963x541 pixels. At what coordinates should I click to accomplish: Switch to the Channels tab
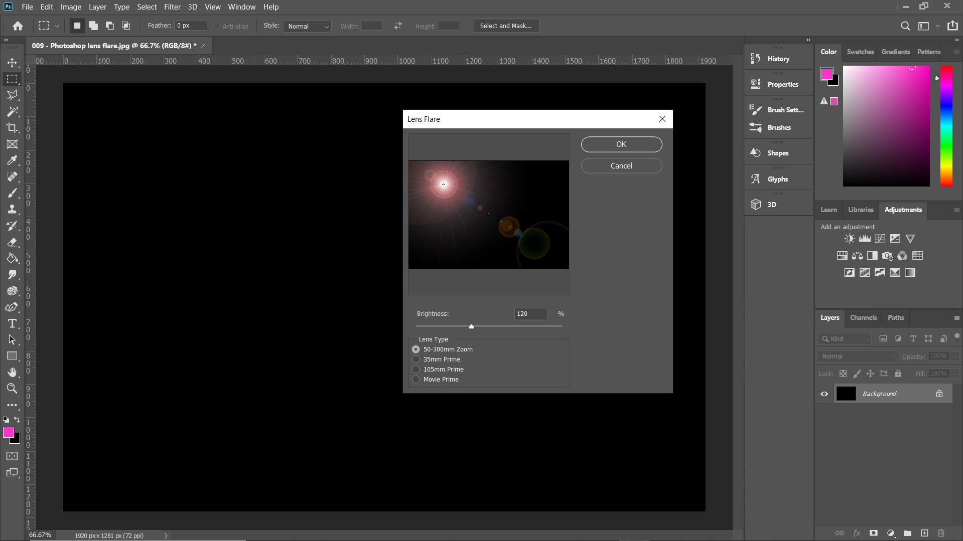tap(863, 317)
